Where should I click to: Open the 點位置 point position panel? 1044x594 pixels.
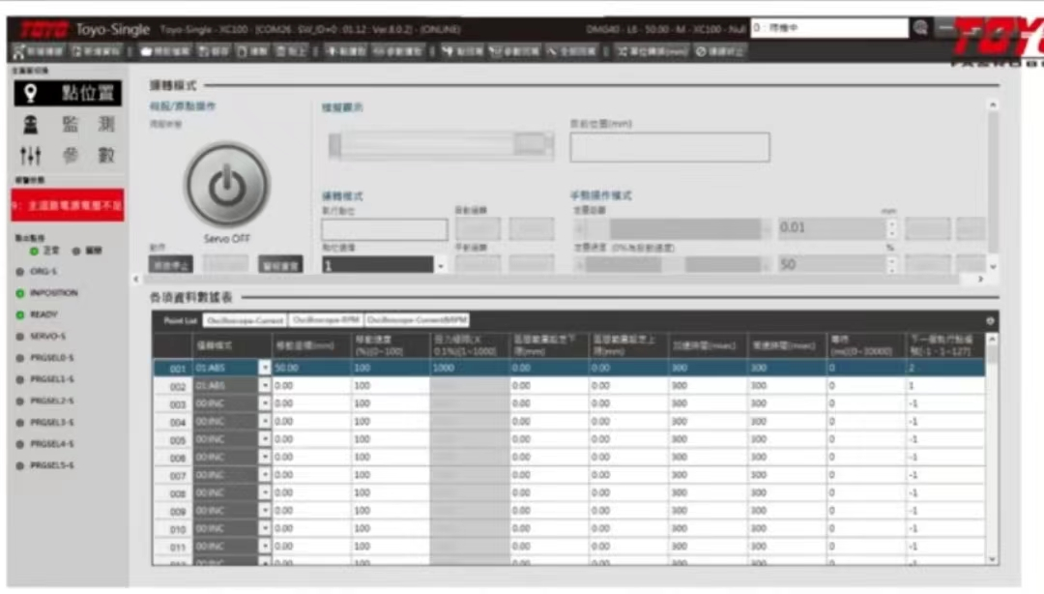click(67, 93)
